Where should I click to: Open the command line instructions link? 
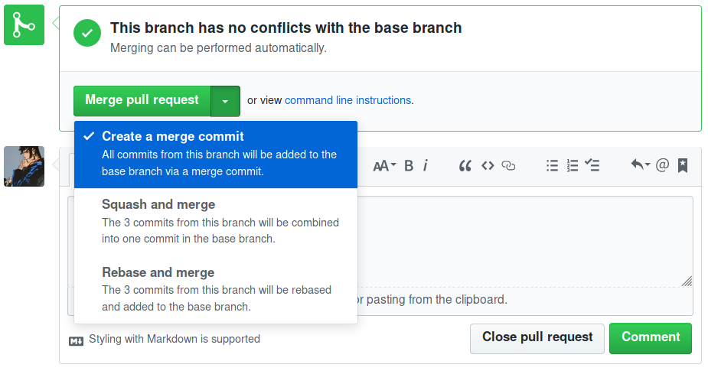[347, 100]
